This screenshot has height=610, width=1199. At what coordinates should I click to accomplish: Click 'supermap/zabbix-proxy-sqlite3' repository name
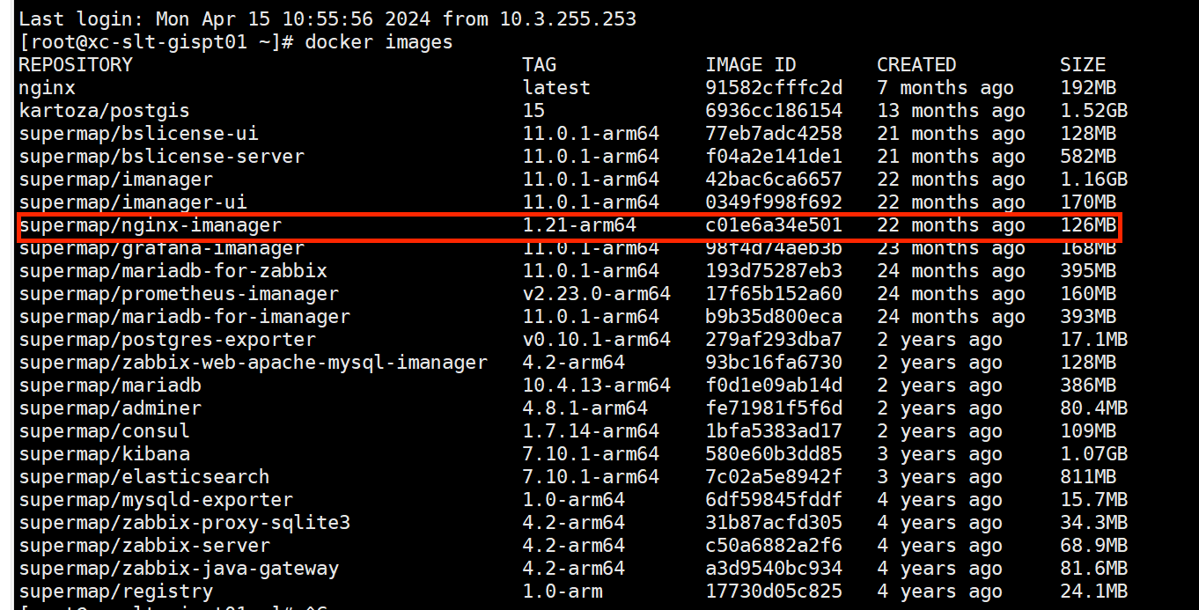(185, 523)
